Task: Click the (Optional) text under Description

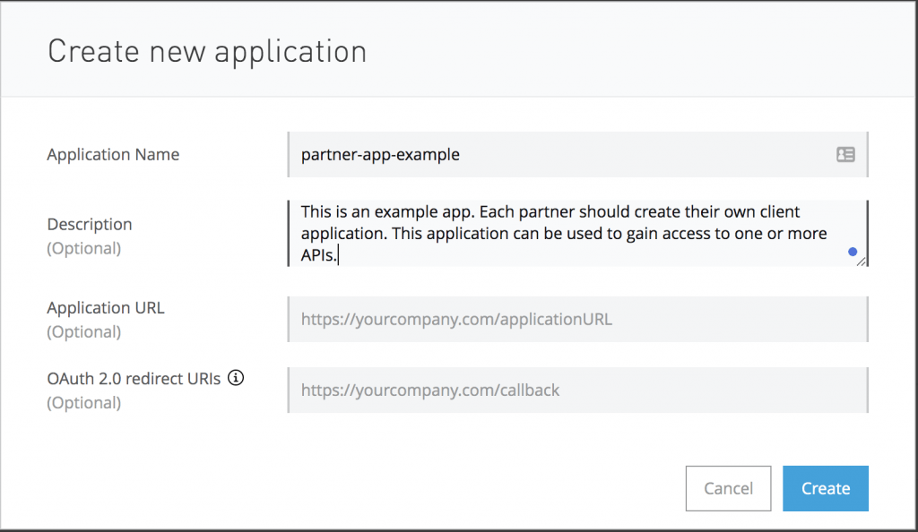Action: point(83,248)
